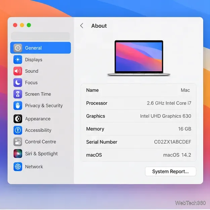Click the computer name value Mac
This screenshot has width=210, height=210.
185,90
